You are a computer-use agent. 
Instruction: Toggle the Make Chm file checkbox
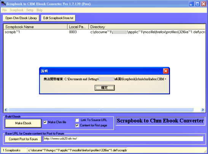[45, 122]
